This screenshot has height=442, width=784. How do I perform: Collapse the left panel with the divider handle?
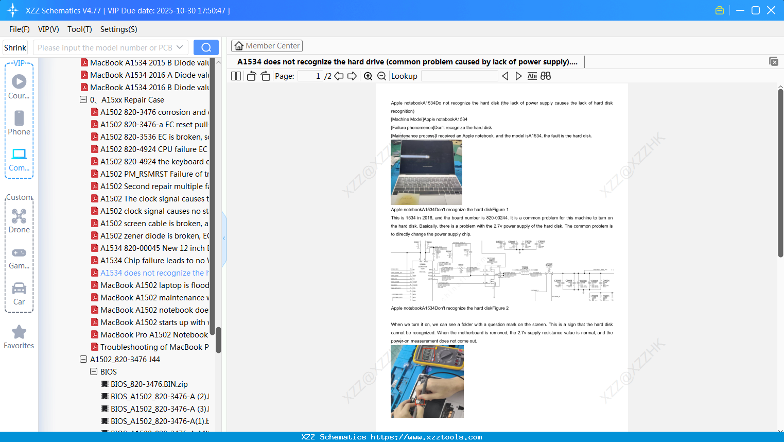click(x=224, y=239)
